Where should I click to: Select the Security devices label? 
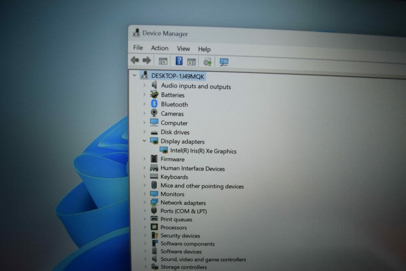pos(180,236)
